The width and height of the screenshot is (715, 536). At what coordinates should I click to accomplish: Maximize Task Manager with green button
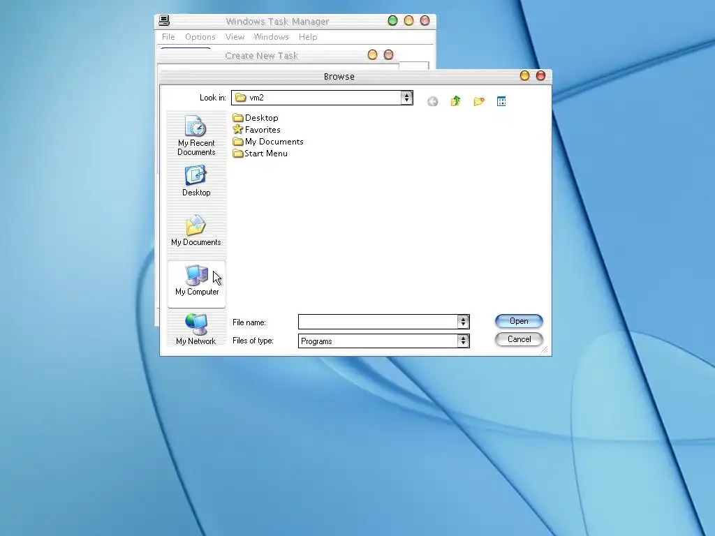click(392, 20)
